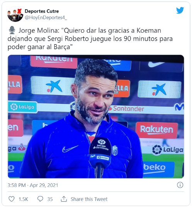
Task: Click the Twitter bird logo
Action: coord(180,10)
